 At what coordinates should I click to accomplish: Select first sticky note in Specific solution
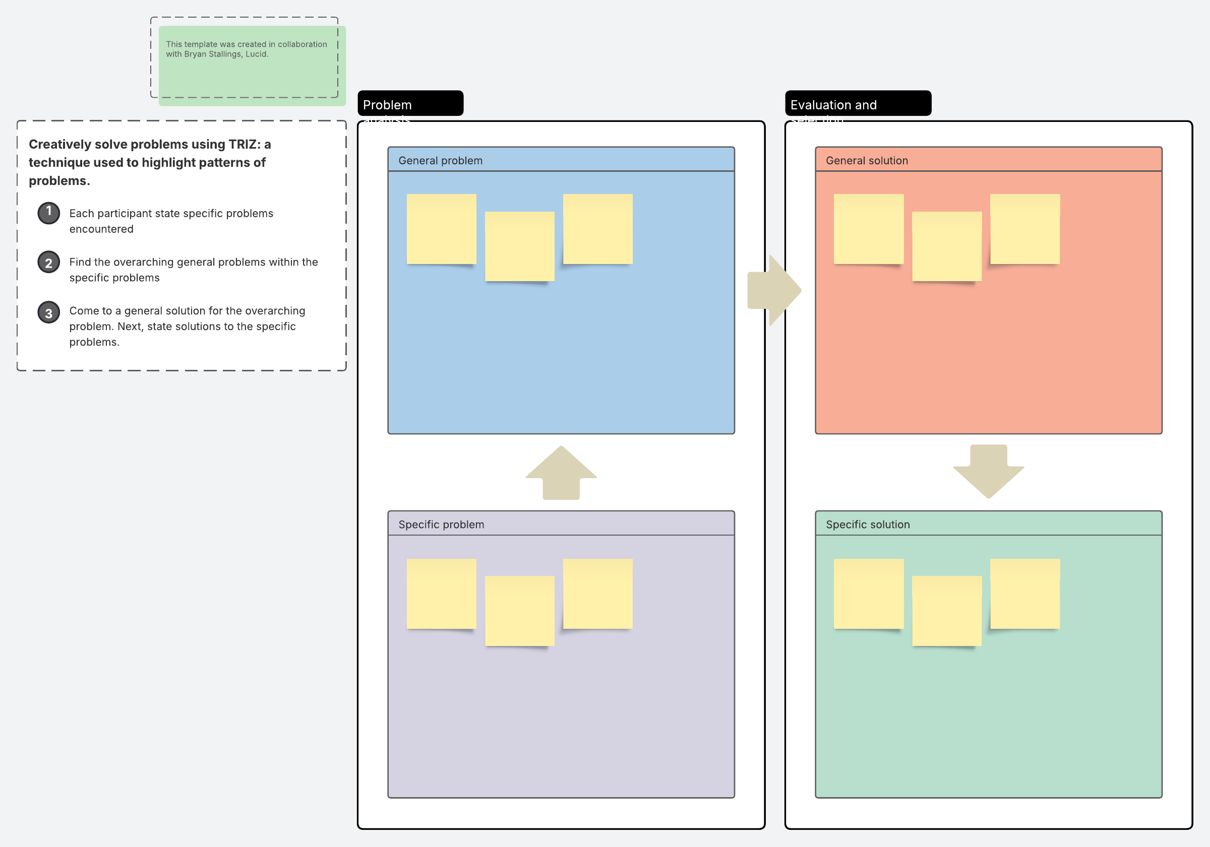tap(869, 594)
